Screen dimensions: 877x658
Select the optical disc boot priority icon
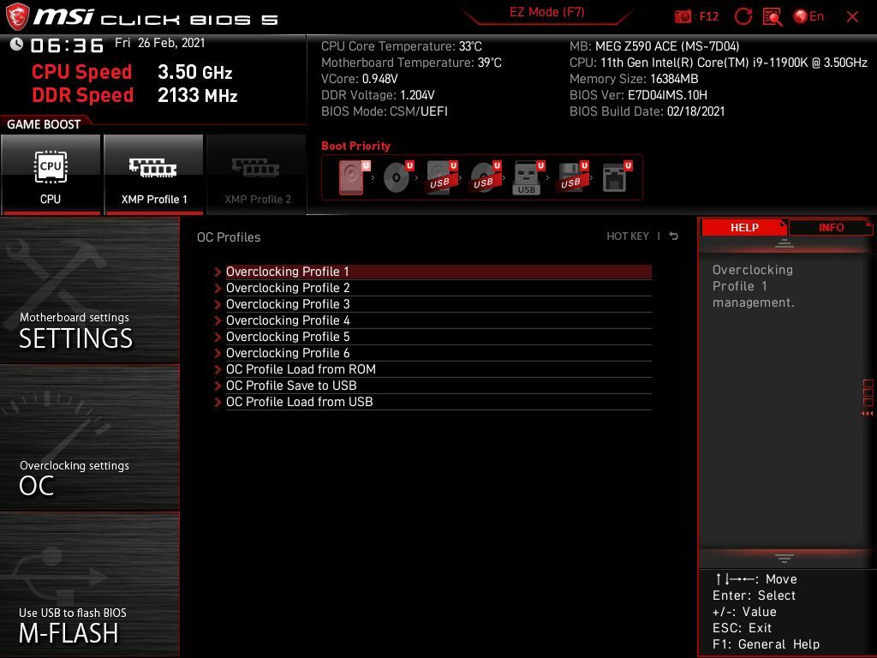(x=398, y=177)
